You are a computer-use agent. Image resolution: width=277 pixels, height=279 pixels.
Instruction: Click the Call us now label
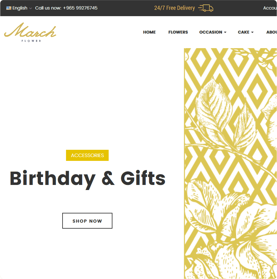click(x=48, y=8)
